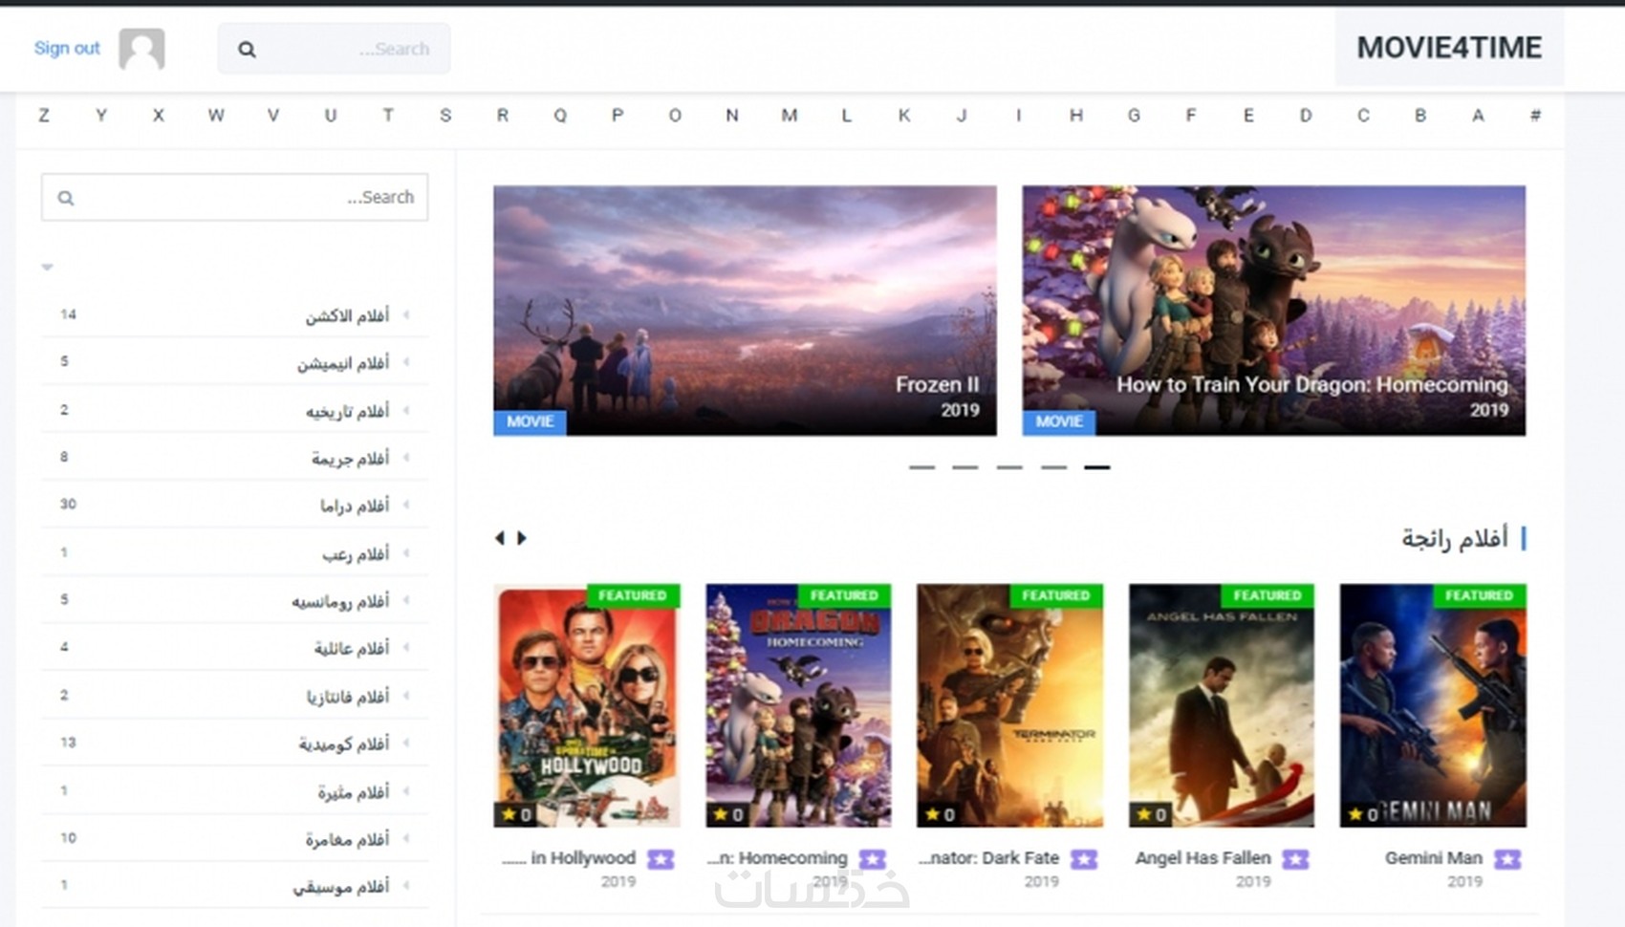This screenshot has height=927, width=1625.
Task: Expand أفلام رعب category arrow
Action: 406,552
